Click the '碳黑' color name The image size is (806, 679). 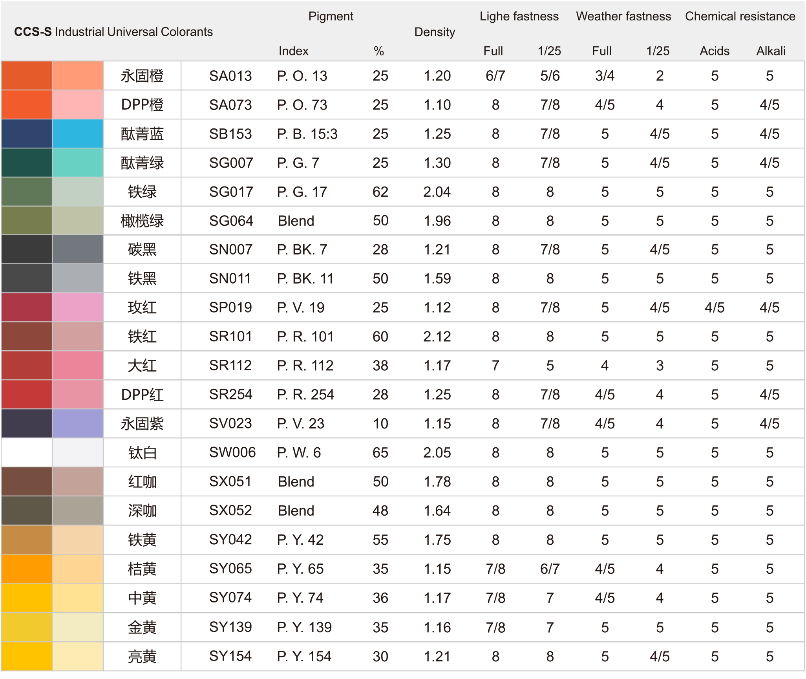point(142,249)
